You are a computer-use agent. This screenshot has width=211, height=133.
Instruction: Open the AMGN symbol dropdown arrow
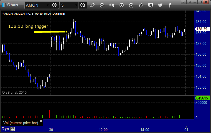point(48,5)
